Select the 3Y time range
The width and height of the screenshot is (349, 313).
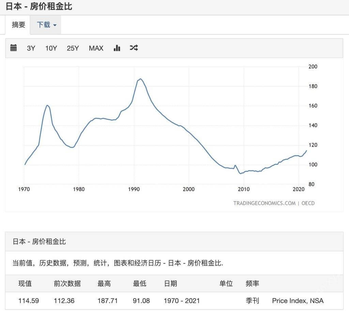click(x=31, y=48)
